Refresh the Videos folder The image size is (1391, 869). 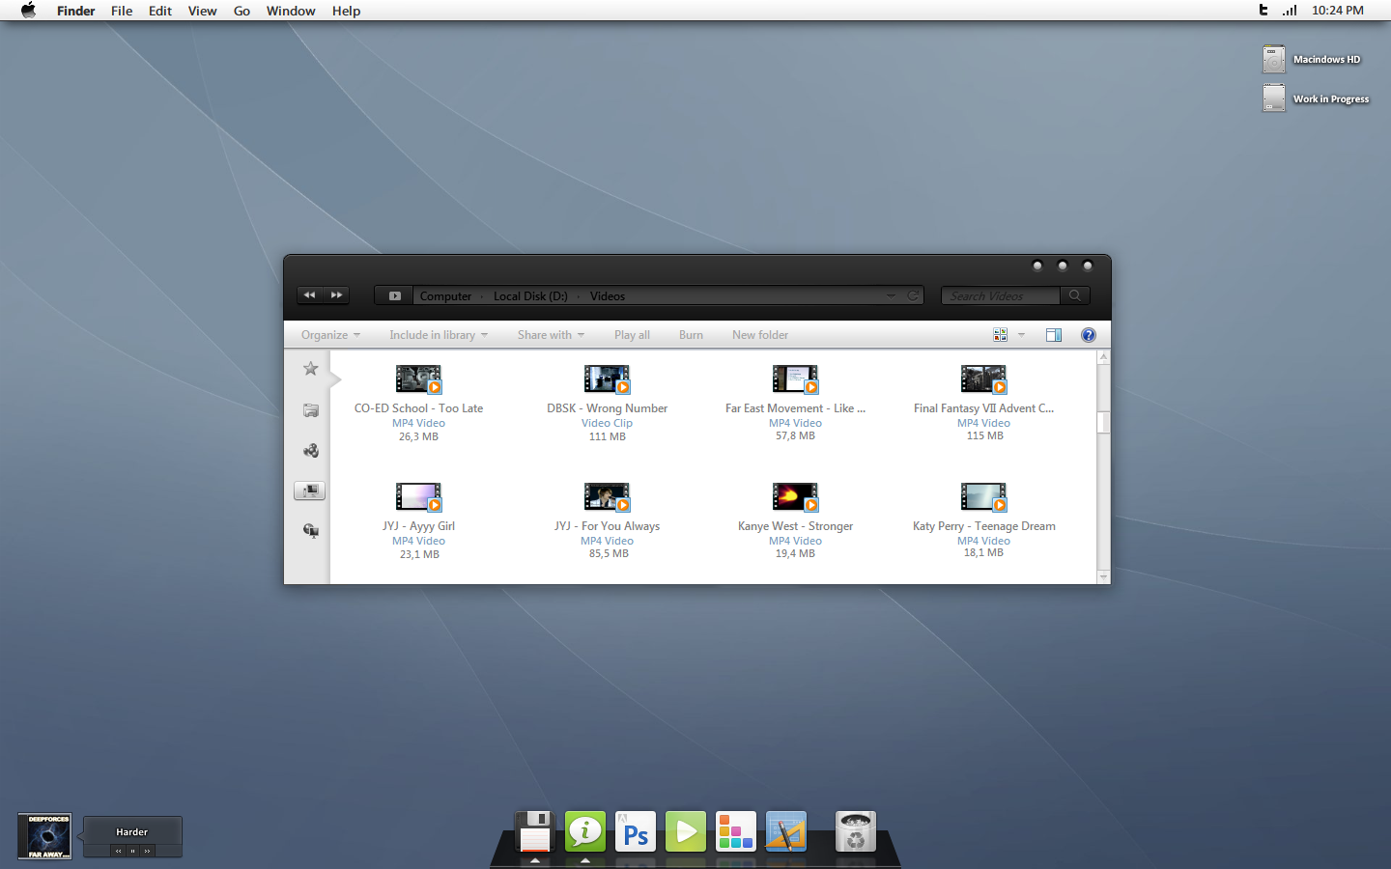click(x=912, y=296)
